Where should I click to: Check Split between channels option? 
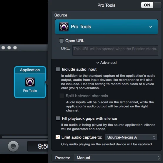tap(62, 96)
